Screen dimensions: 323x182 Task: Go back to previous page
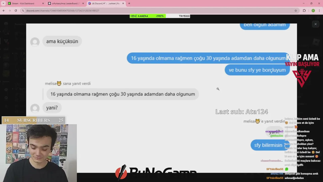(4, 11)
